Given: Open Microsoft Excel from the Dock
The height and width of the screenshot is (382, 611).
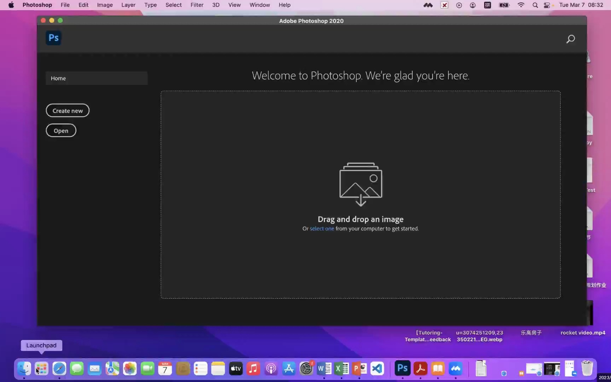Looking at the screenshot, I should point(342,369).
